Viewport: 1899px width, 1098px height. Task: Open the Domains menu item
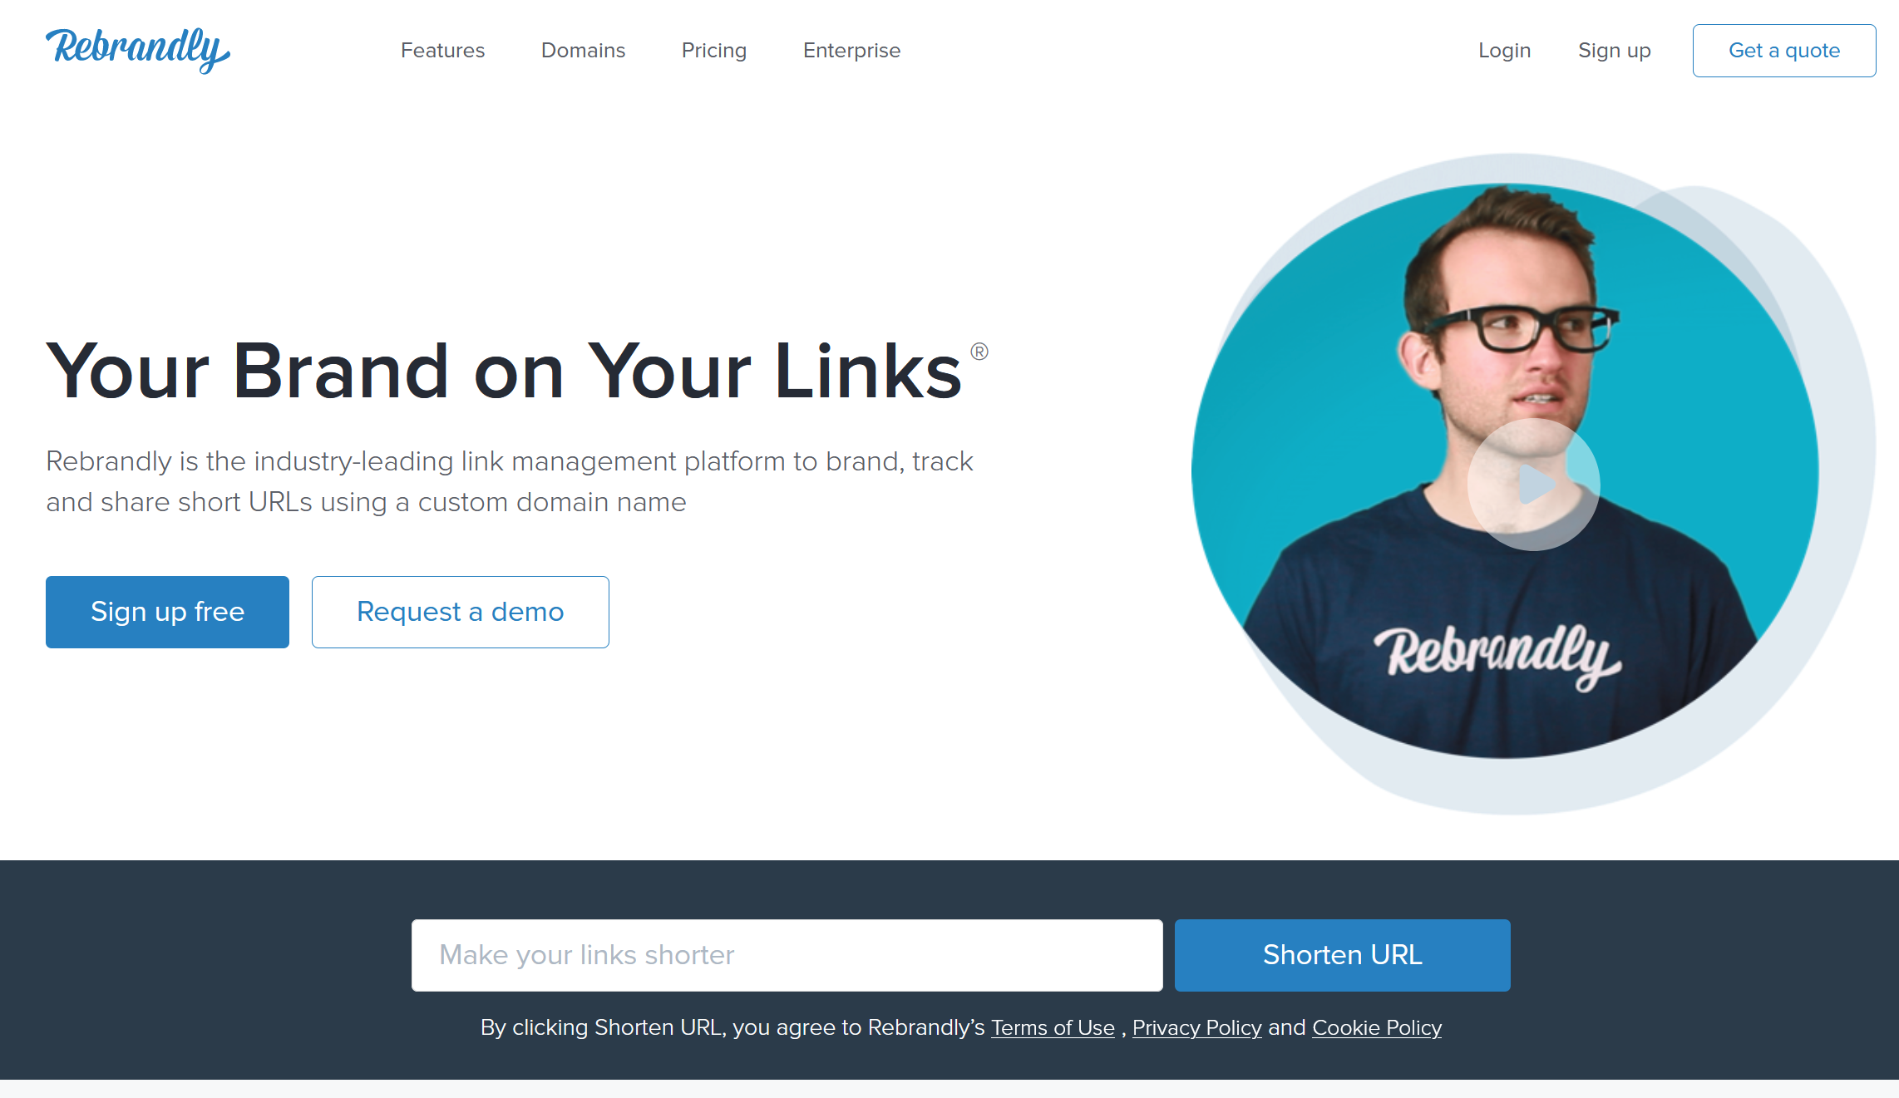pyautogui.click(x=583, y=51)
